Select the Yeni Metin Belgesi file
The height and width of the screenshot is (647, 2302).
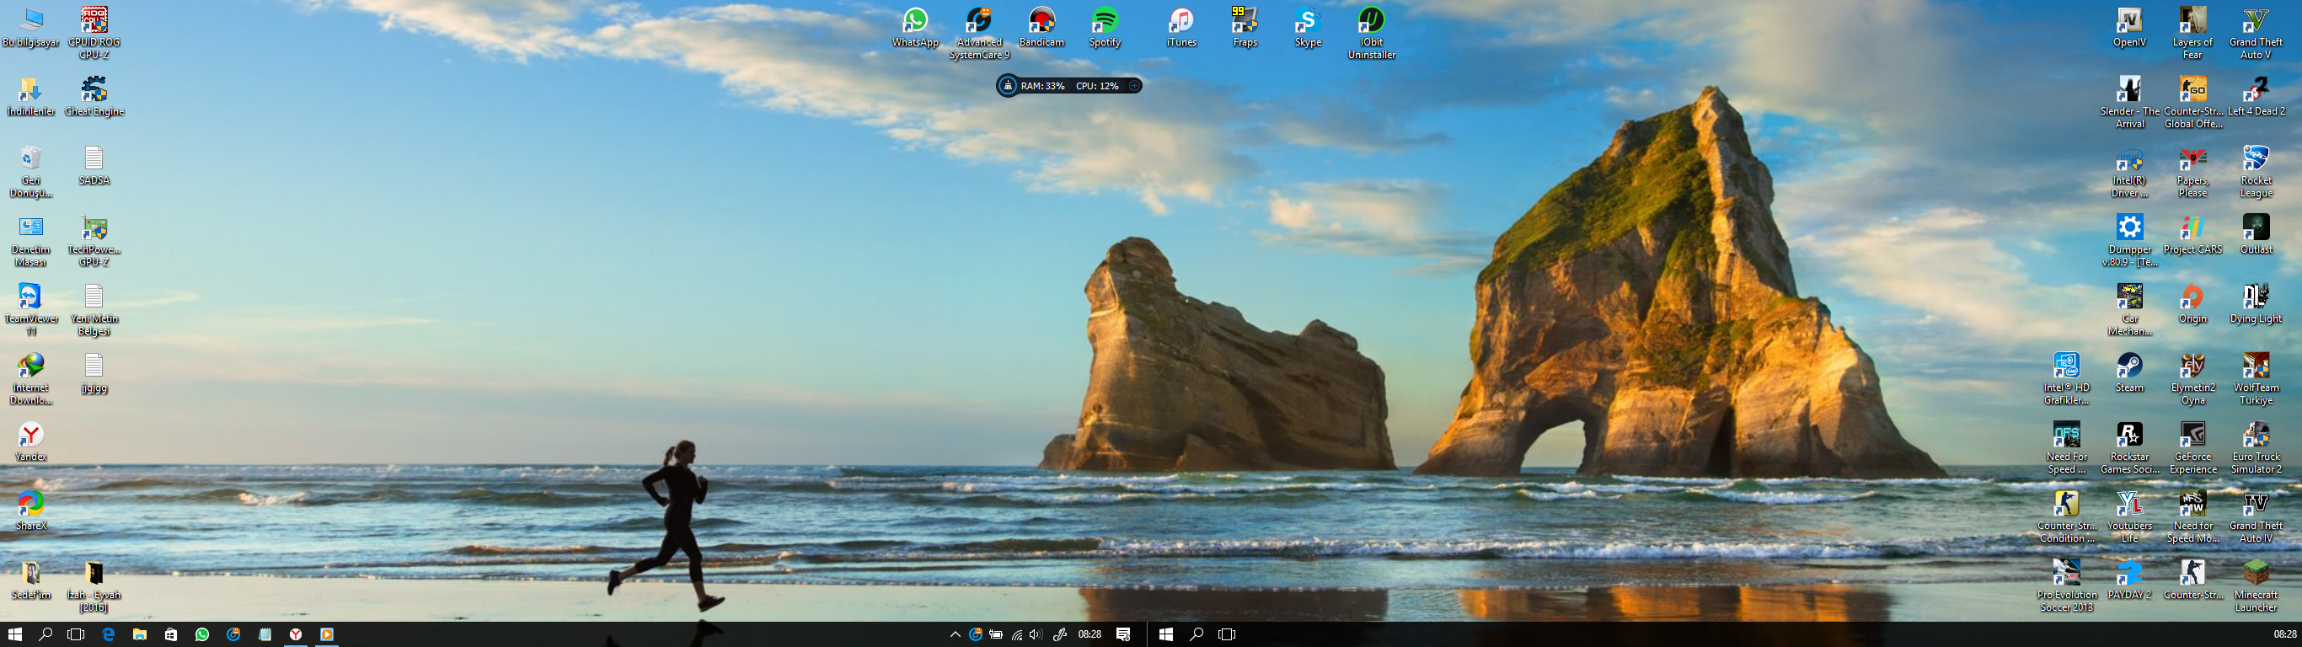[94, 310]
